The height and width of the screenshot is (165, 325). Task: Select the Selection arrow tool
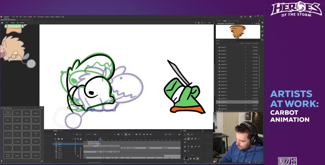[185, 134]
